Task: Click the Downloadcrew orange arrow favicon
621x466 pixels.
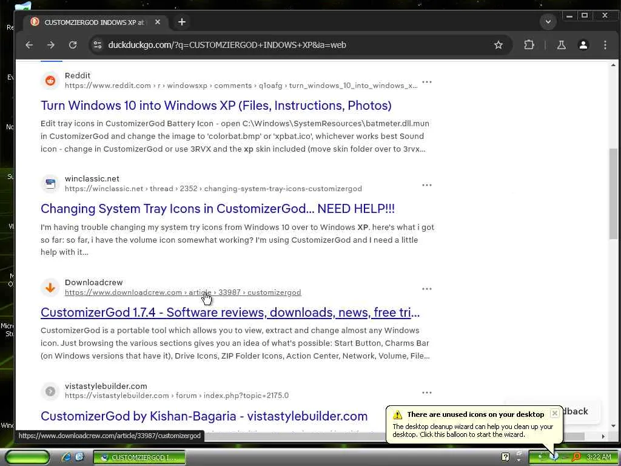Action: [50, 287]
